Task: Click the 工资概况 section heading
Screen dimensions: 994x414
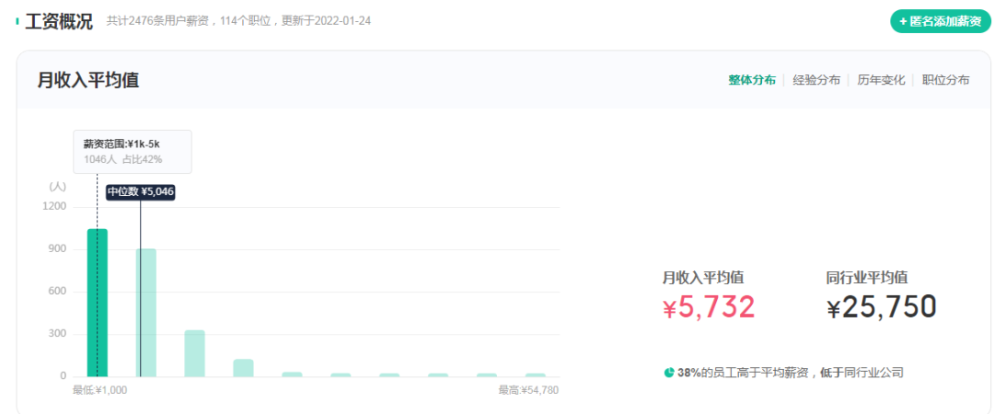Action: point(59,21)
